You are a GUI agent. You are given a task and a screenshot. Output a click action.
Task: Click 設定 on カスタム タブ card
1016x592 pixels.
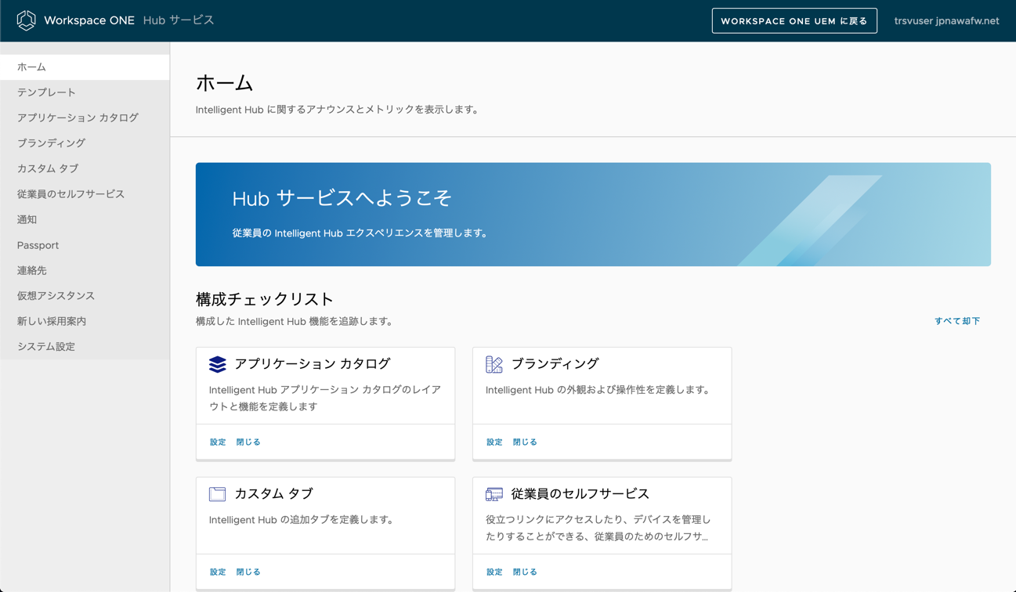[x=218, y=572]
